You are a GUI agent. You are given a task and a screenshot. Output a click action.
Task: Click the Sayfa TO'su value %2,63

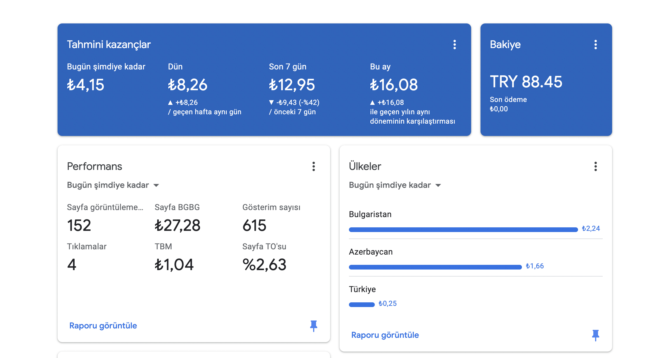[264, 265]
